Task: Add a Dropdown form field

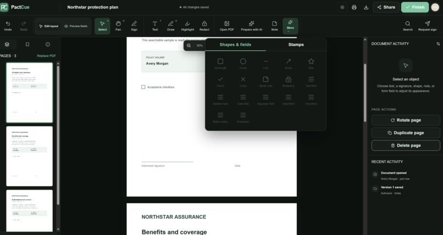Action: [243, 118]
